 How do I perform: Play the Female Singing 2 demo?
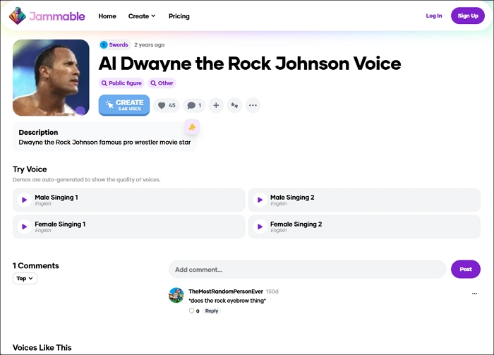260,227
